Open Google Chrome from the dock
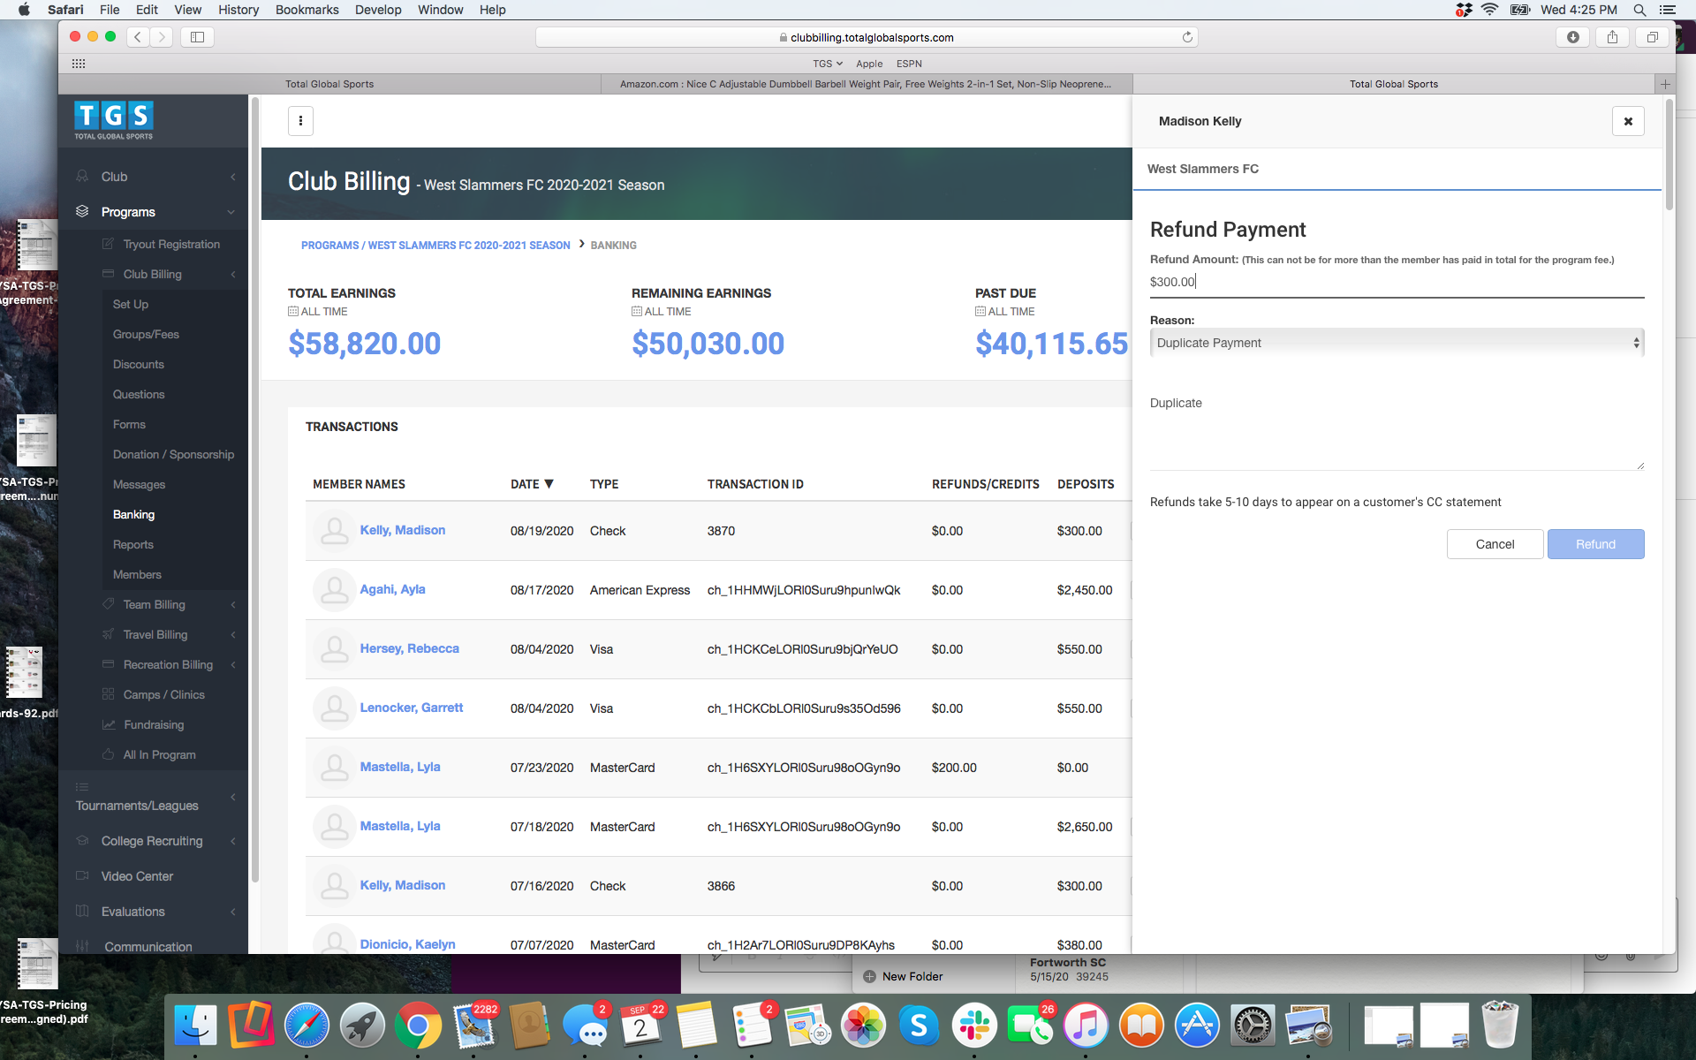The image size is (1696, 1060). 418,1026
